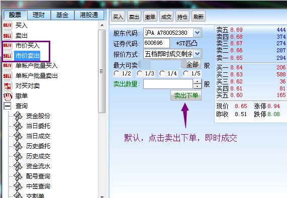Viewport: 287px width, 198px height.
Task: Click the icon next to 当日成交
Action: pyautogui.click(x=18, y=136)
